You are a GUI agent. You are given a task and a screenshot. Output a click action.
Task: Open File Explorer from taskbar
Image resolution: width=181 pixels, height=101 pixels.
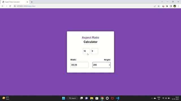[92, 98]
